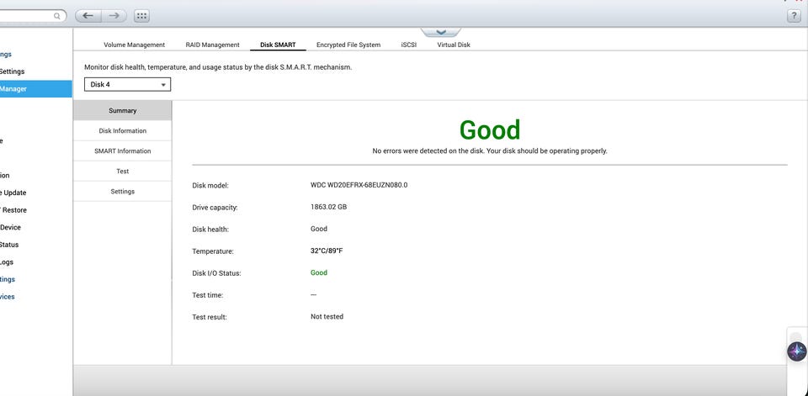Select the Disk SMART tab
Viewport: 808px width, 396px height.
pos(278,45)
